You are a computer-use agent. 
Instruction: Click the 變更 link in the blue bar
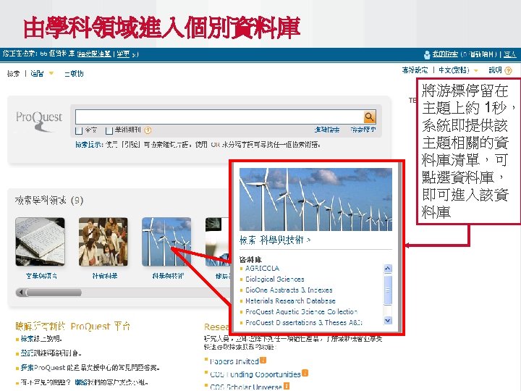click(123, 54)
